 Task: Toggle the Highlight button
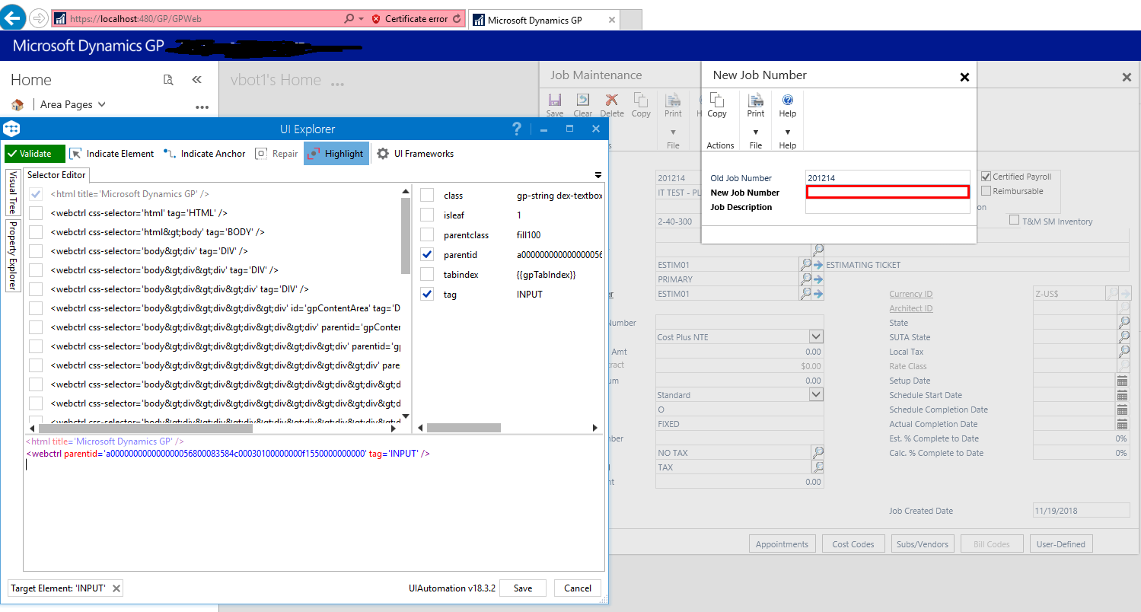click(336, 154)
